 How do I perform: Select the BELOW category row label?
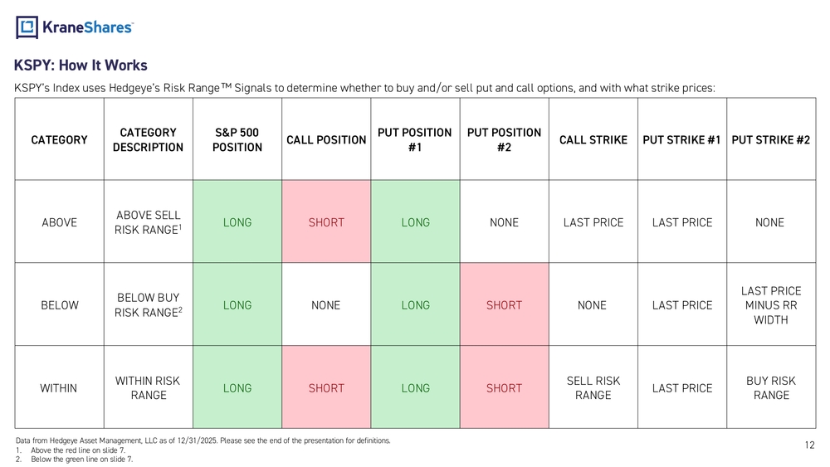pos(59,305)
